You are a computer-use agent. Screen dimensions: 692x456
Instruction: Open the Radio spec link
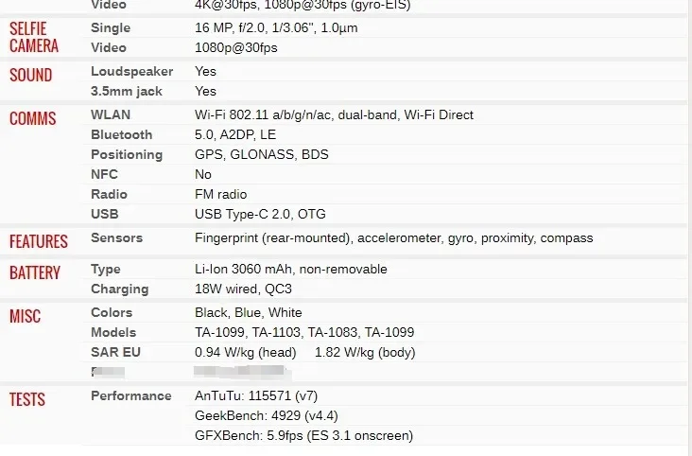[109, 194]
